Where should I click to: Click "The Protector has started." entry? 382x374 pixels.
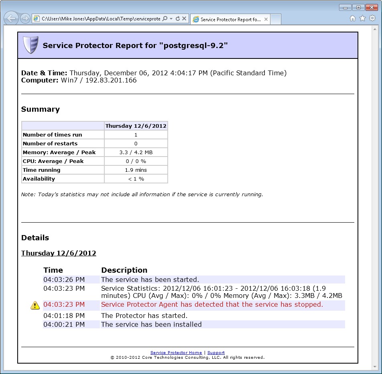tap(144, 316)
